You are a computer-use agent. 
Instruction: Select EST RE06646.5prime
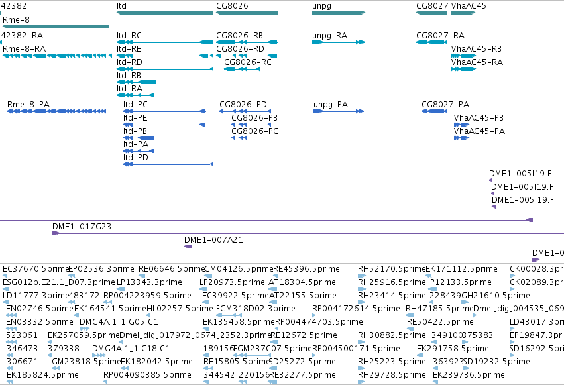click(x=142, y=276)
